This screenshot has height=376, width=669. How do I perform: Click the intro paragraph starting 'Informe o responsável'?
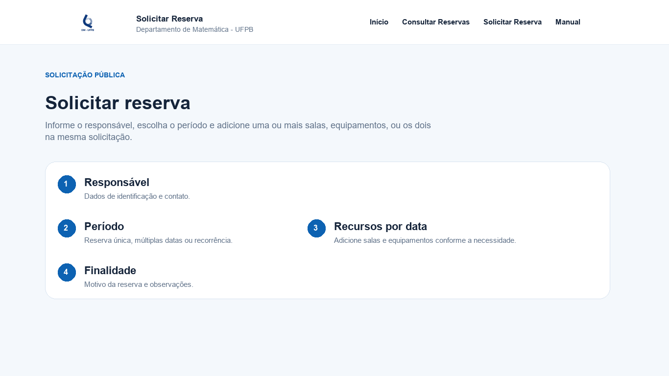coord(238,131)
